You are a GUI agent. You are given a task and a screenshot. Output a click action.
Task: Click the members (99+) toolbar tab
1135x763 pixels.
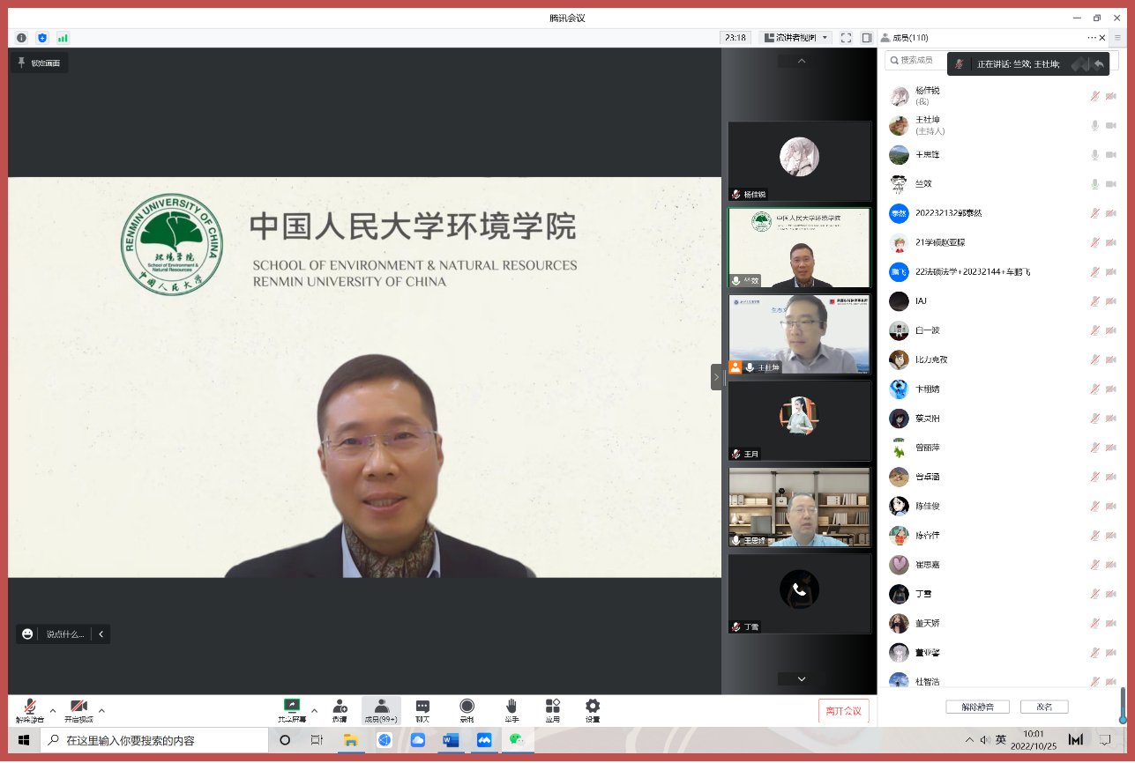point(381,710)
